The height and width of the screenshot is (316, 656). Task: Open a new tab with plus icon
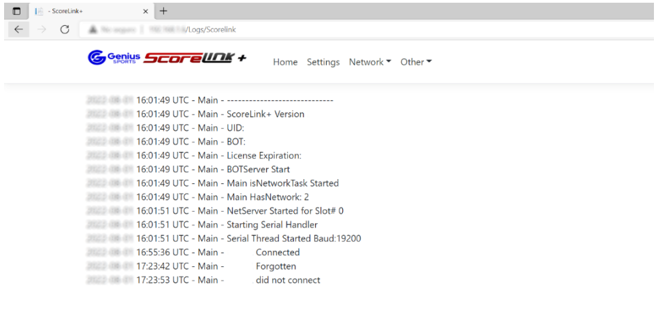163,11
